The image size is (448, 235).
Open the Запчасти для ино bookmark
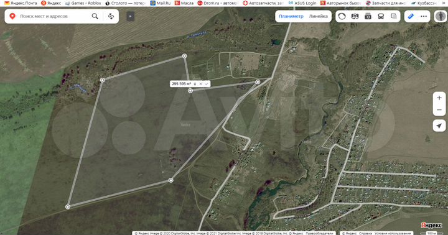(x=386, y=3)
